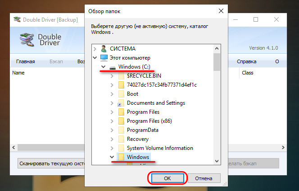This screenshot has width=299, height=191.
Task: Open the О menu in Double Driver
Action: tap(277, 61)
